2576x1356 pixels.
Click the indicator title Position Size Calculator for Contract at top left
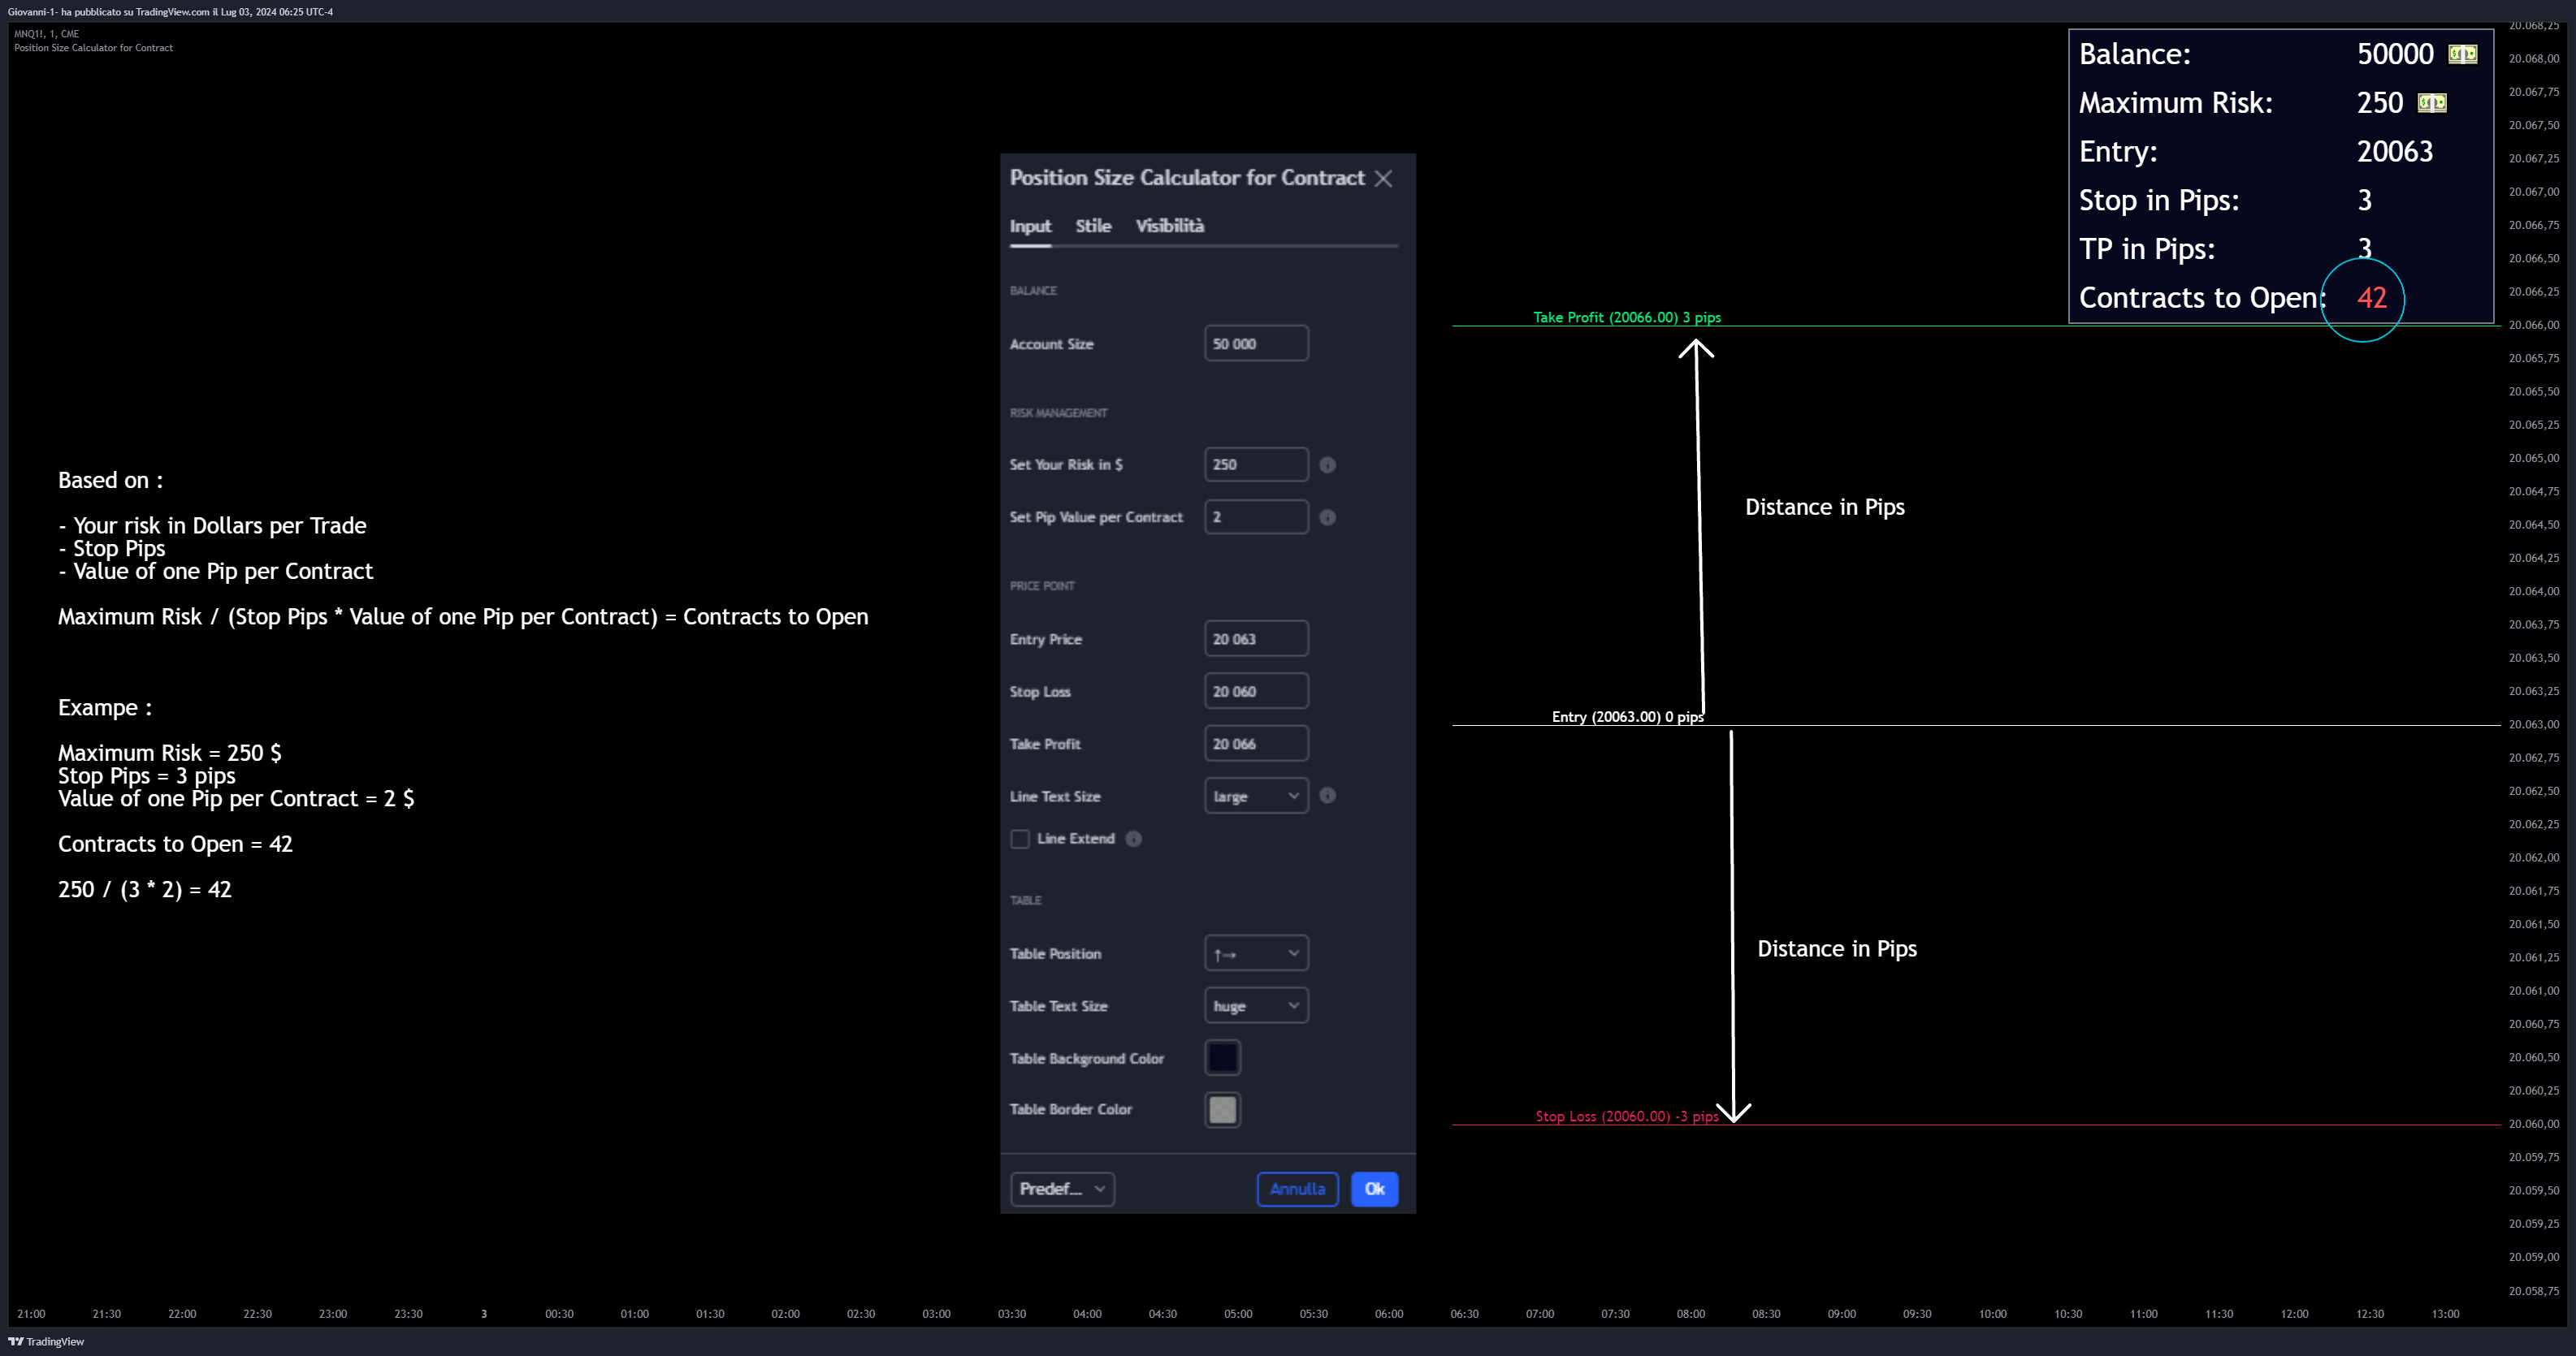tap(93, 48)
